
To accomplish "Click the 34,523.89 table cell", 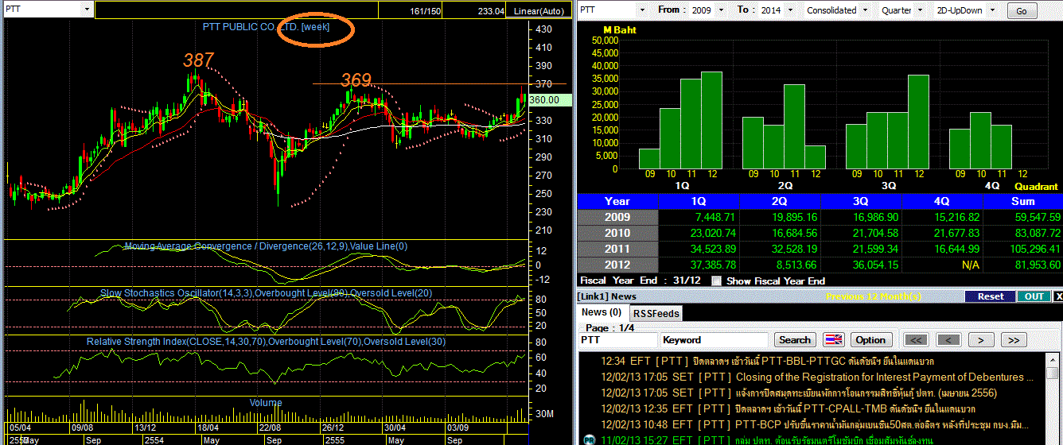I will point(700,249).
